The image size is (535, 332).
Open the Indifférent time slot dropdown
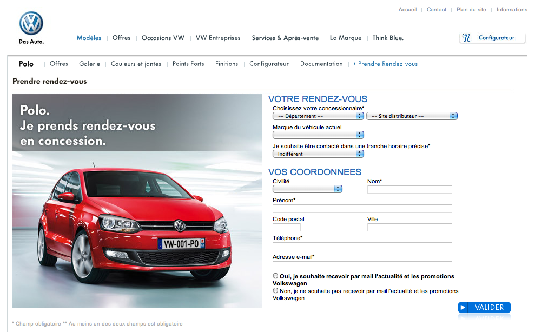tap(318, 154)
